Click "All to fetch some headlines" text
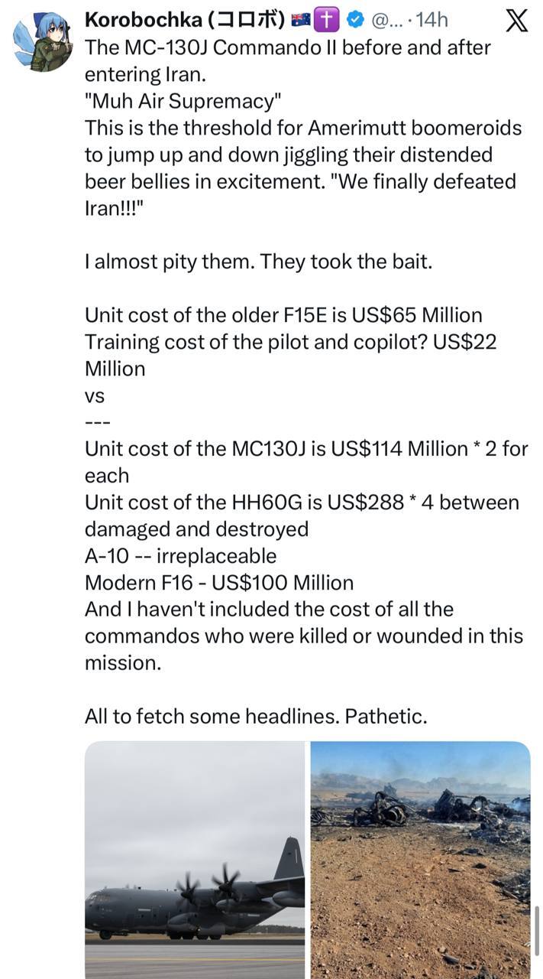Viewport: 543px width, 979px height. (256, 717)
